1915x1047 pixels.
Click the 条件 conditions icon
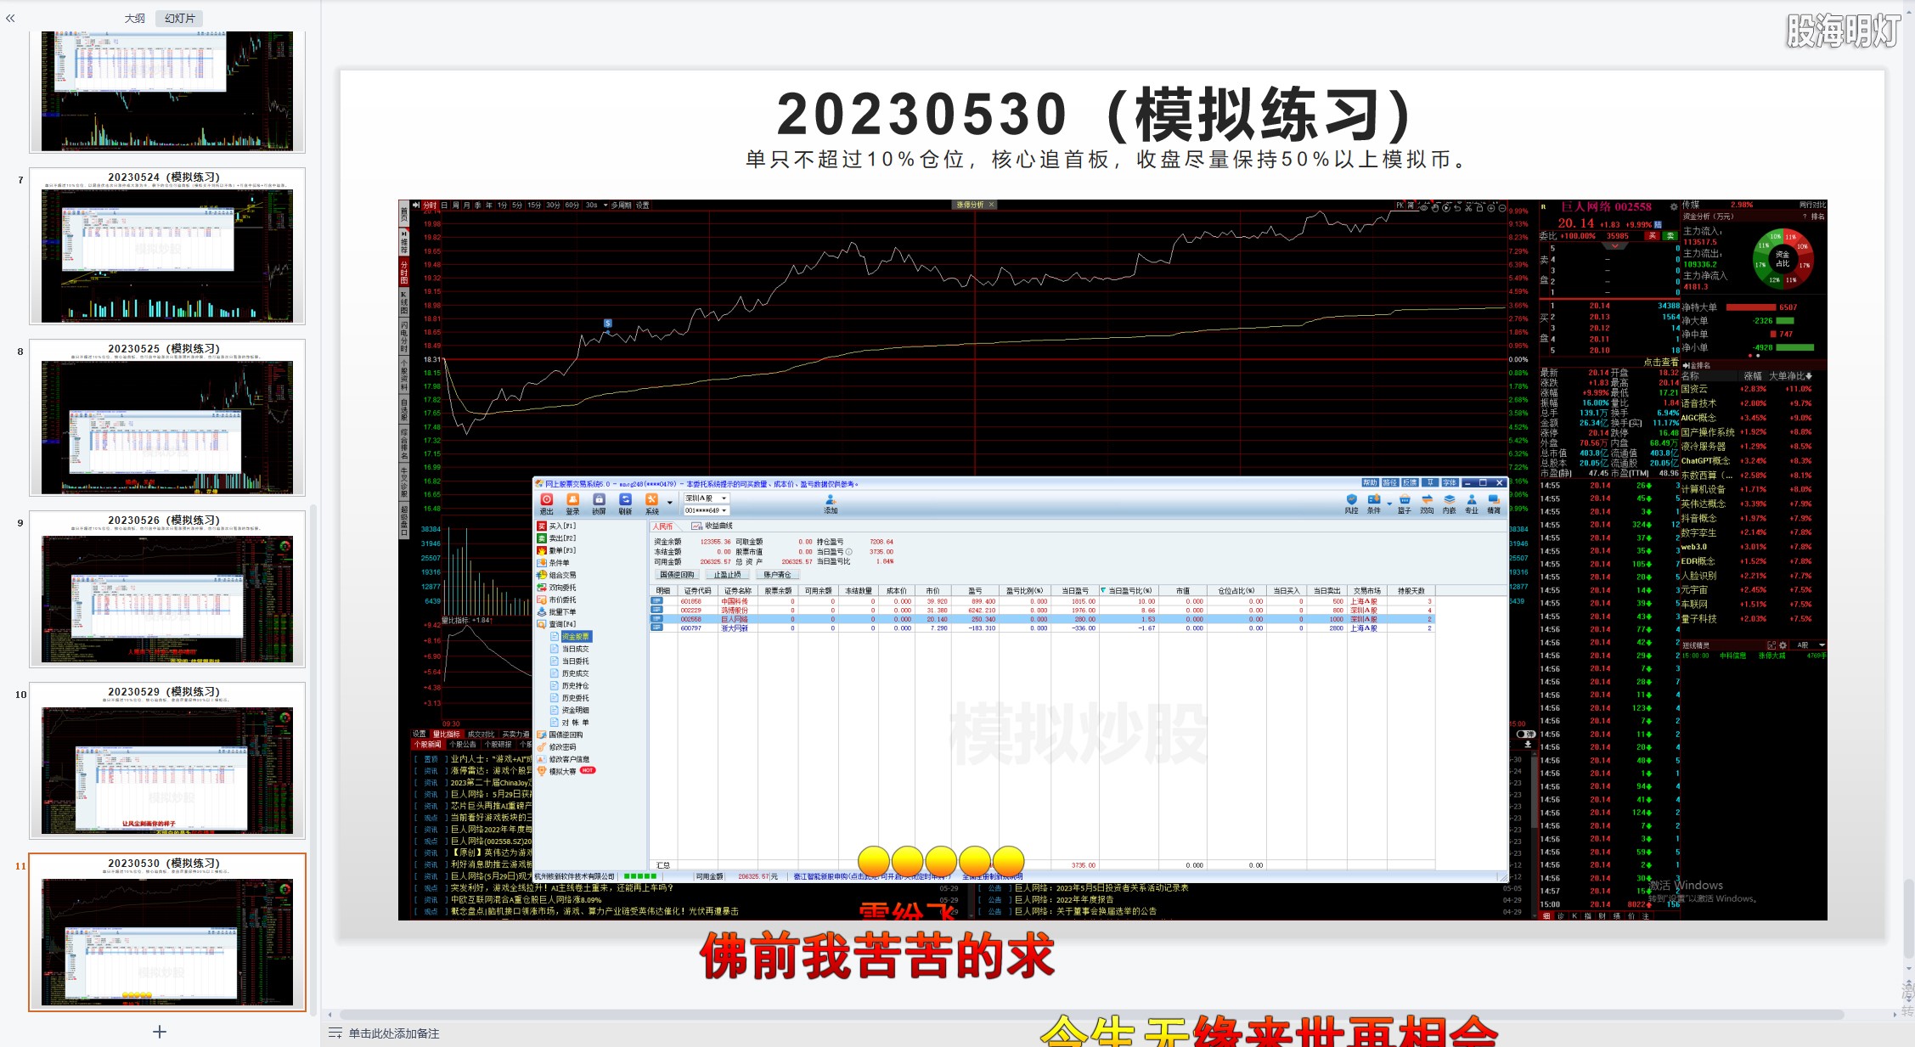point(1373,504)
